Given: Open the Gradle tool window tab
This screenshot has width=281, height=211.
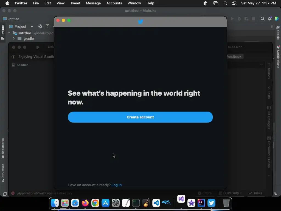Looking at the screenshot, I should [278, 32].
